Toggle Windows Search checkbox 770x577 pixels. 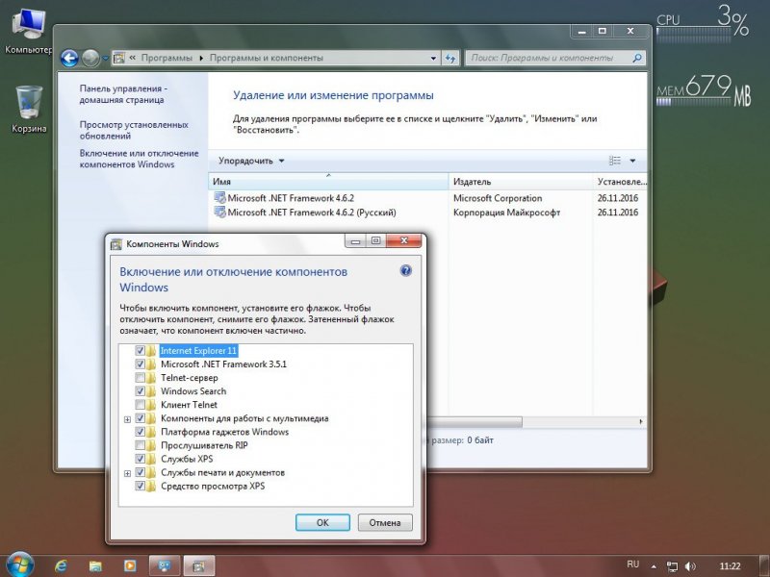click(x=140, y=391)
